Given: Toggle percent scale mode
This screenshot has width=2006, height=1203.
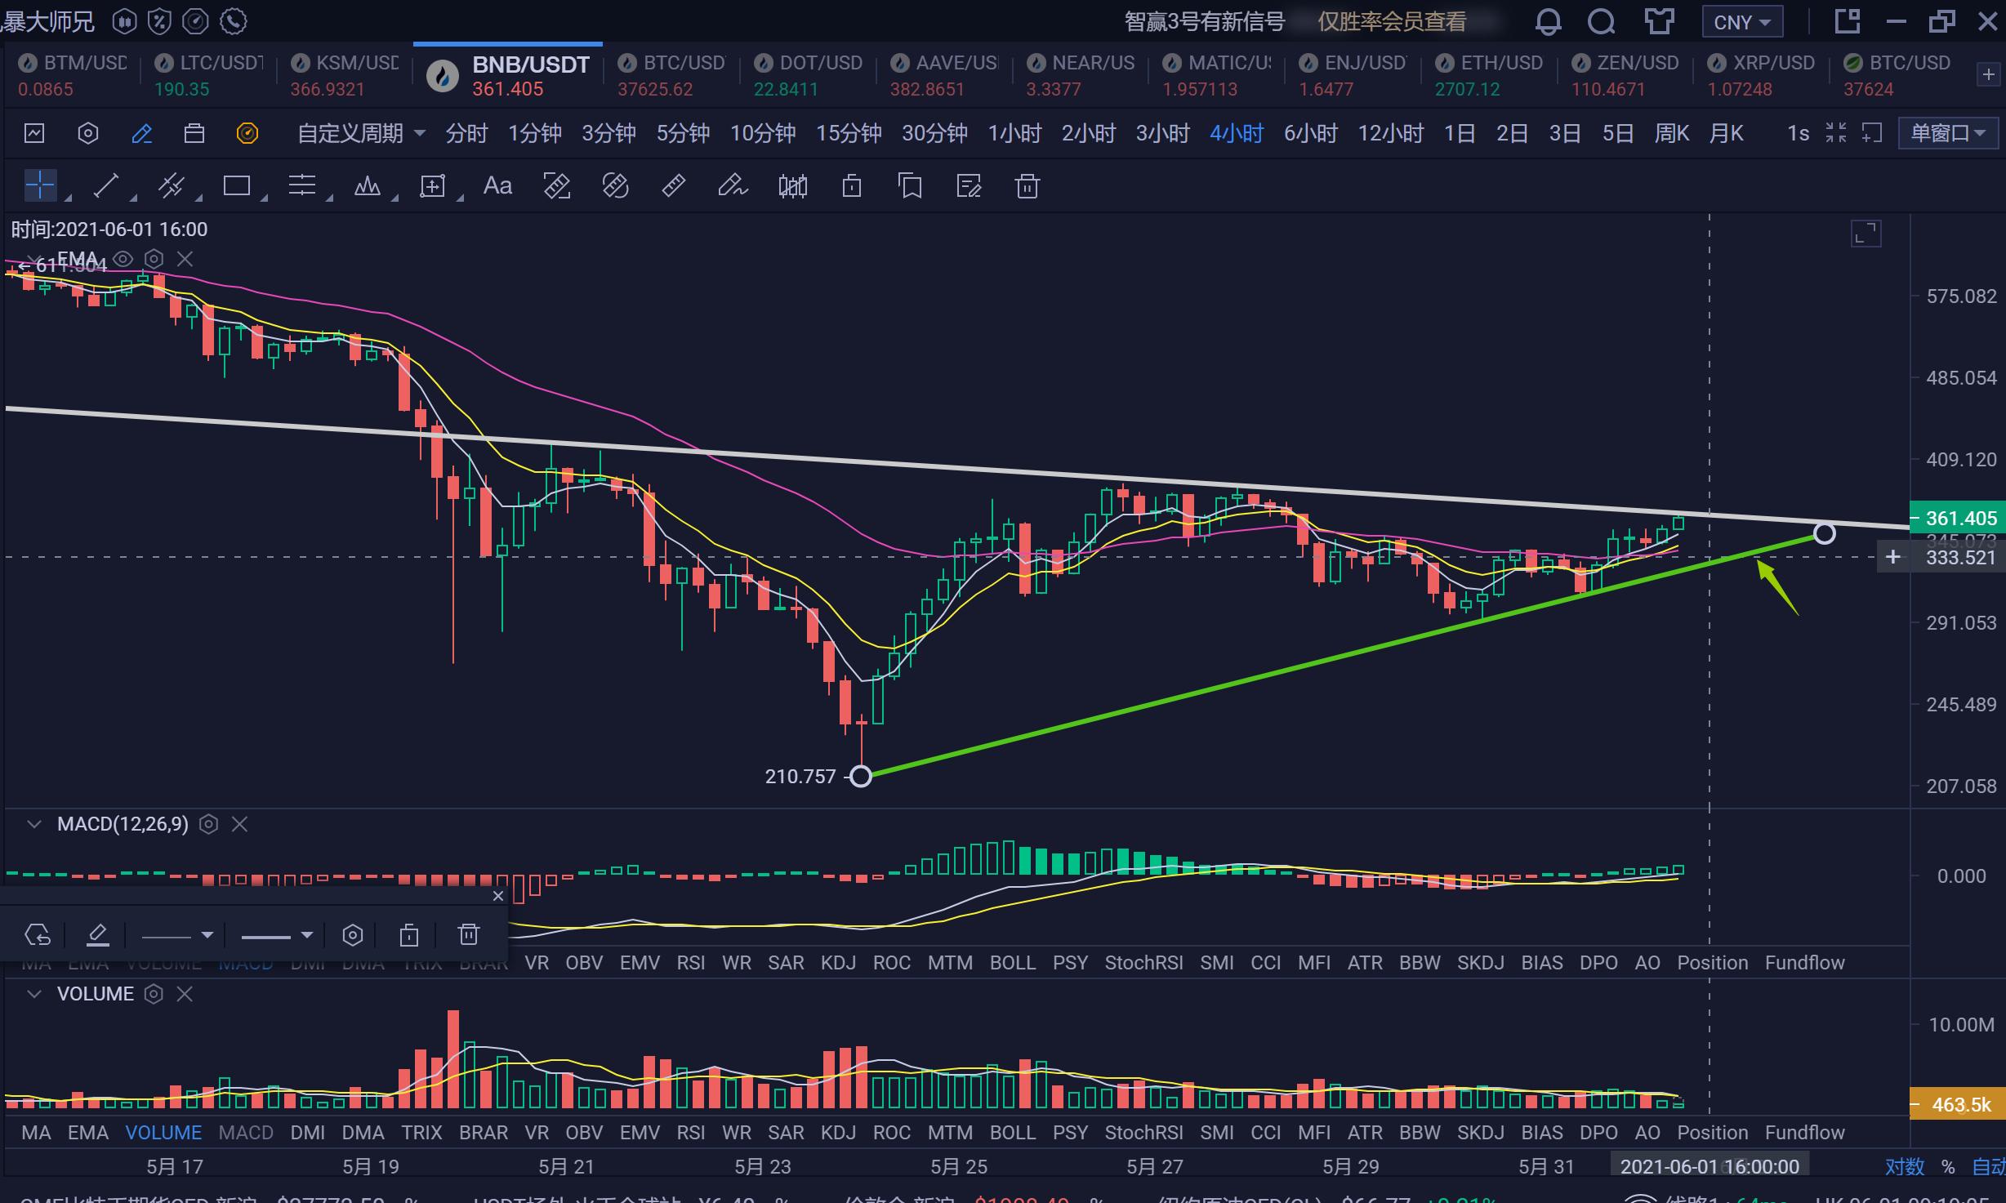Looking at the screenshot, I should 1949,1166.
